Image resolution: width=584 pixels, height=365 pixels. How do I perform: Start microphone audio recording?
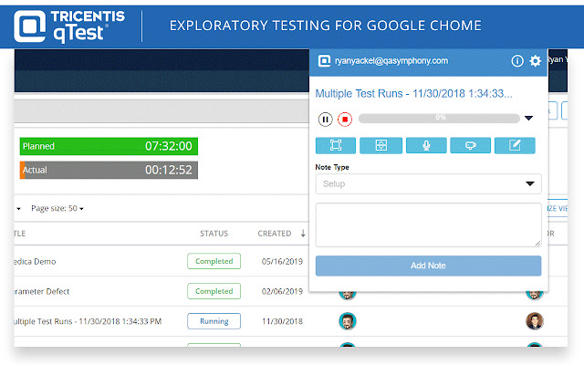pyautogui.click(x=426, y=145)
